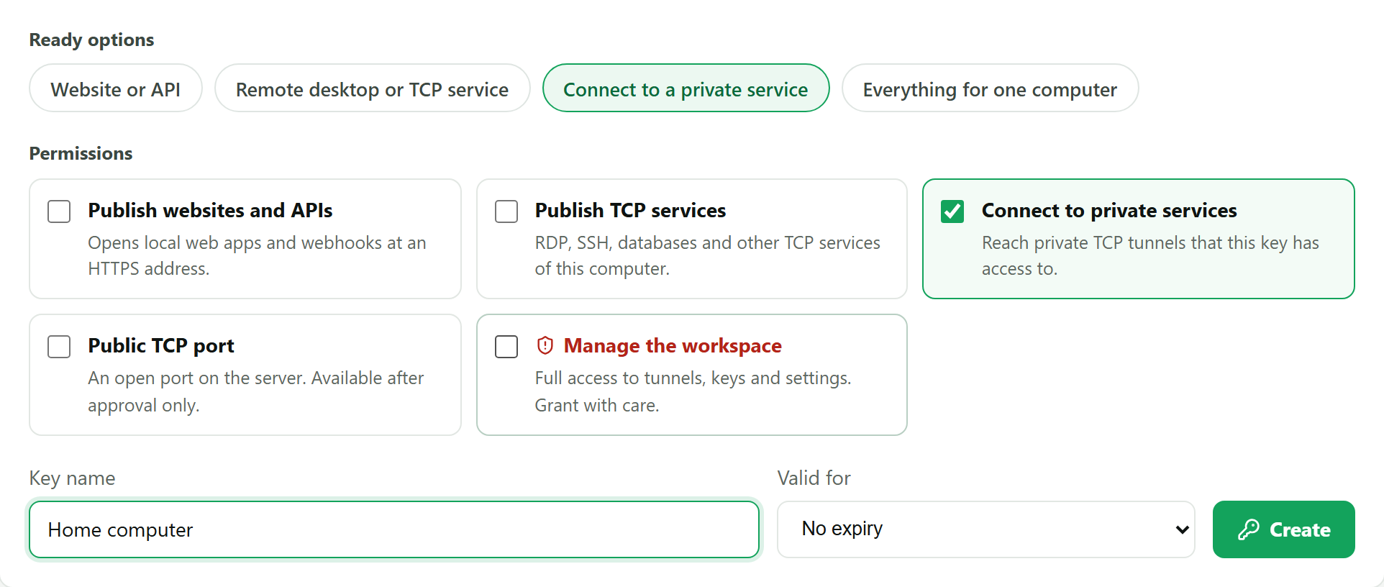Enable the Publish websites and APIs checkbox
This screenshot has height=587, width=1384.
pyautogui.click(x=59, y=211)
